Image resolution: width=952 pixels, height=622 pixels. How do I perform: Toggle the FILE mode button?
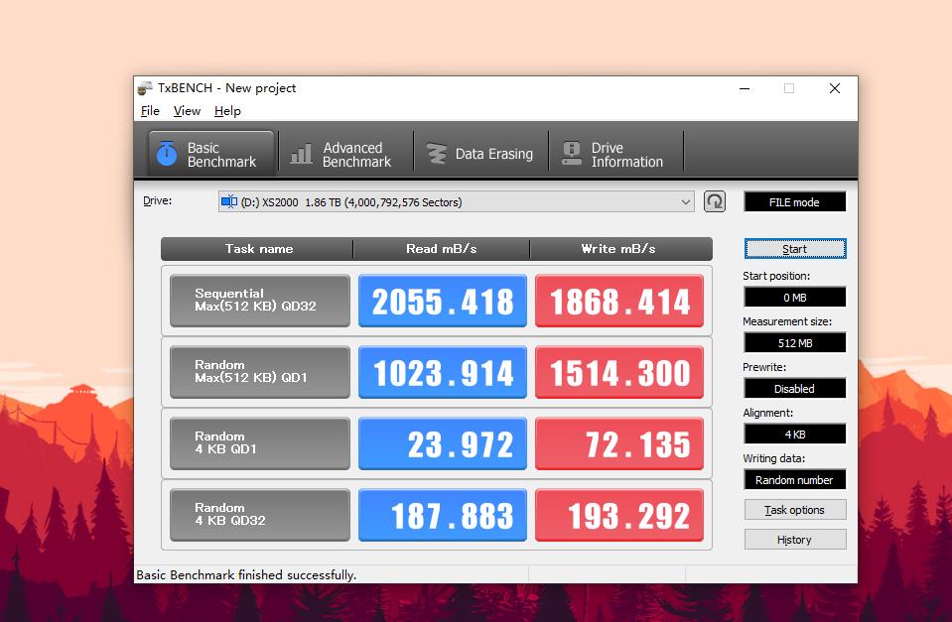pyautogui.click(x=795, y=202)
